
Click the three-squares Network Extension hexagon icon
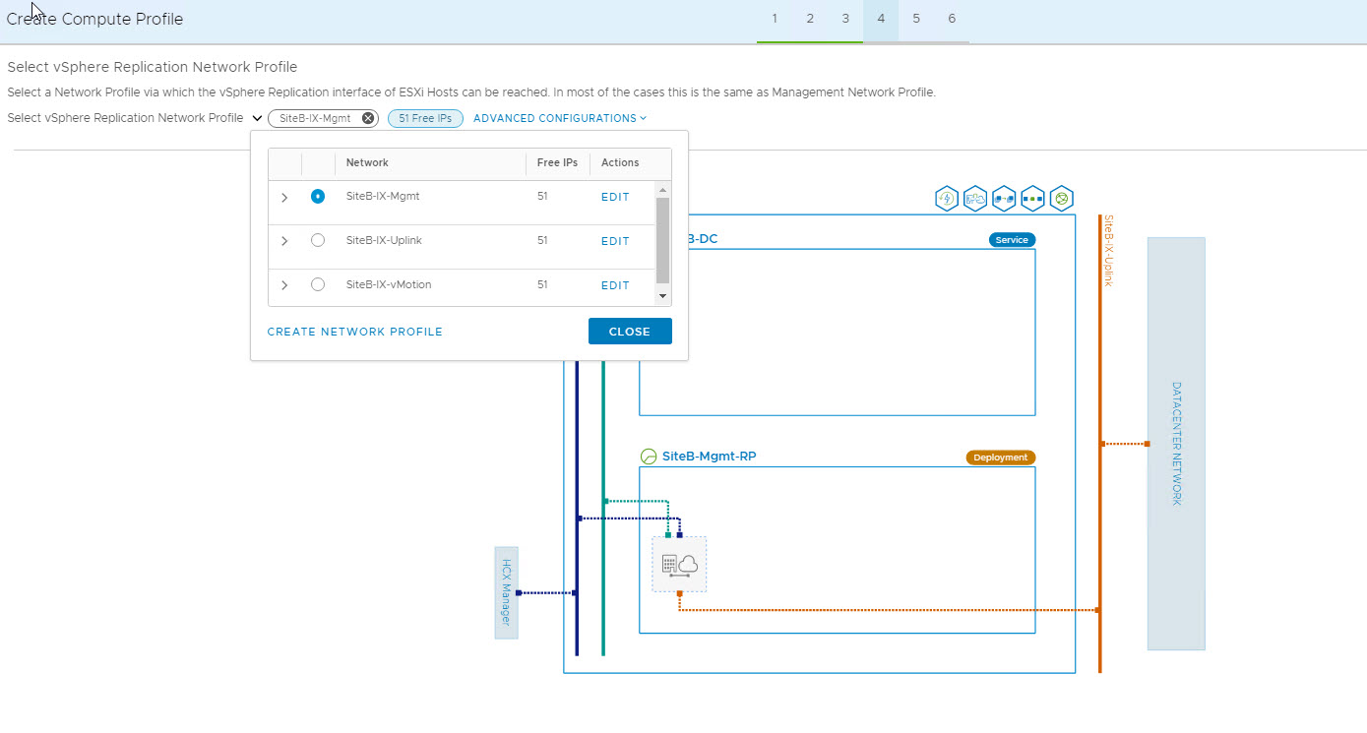[x=1032, y=199]
